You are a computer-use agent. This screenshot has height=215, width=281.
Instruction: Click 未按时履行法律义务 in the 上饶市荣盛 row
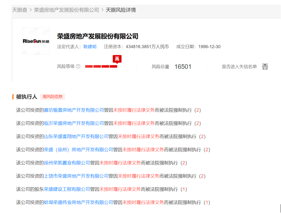pos(138,176)
